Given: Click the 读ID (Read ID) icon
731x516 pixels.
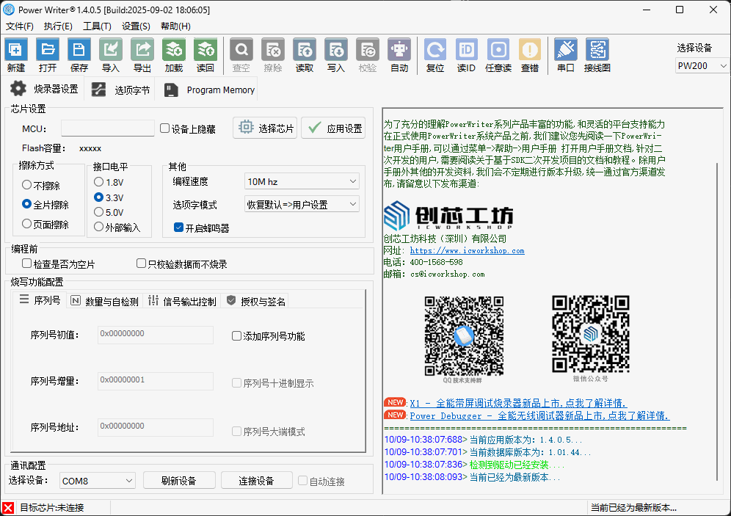Looking at the screenshot, I should point(466,50).
